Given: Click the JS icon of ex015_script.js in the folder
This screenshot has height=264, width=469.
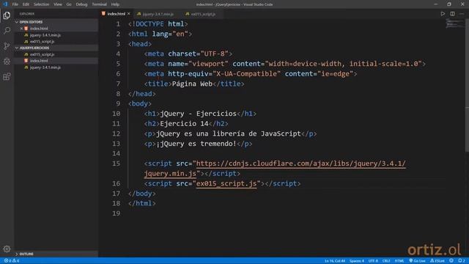Looking at the screenshot, I should (26, 54).
